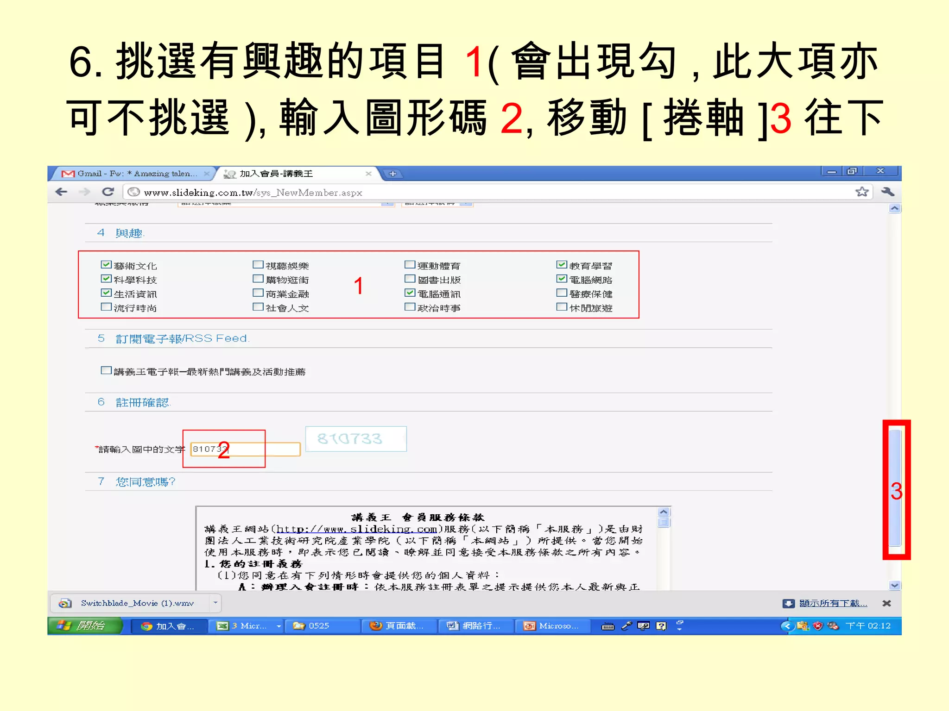
Task: Click page scrollbar up arrow
Action: [x=894, y=208]
